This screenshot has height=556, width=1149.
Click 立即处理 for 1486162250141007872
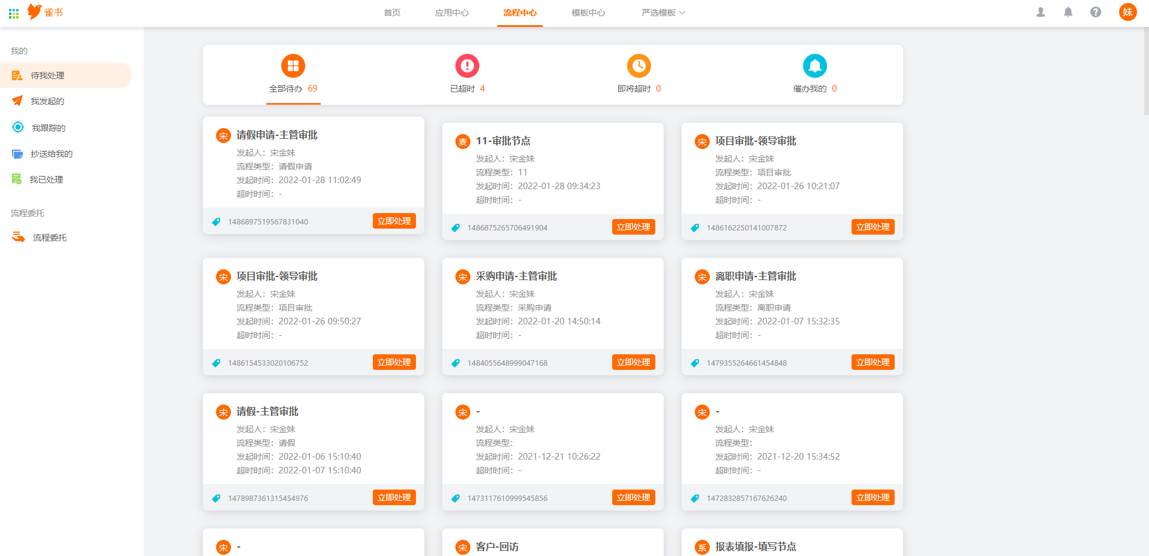[x=873, y=227]
